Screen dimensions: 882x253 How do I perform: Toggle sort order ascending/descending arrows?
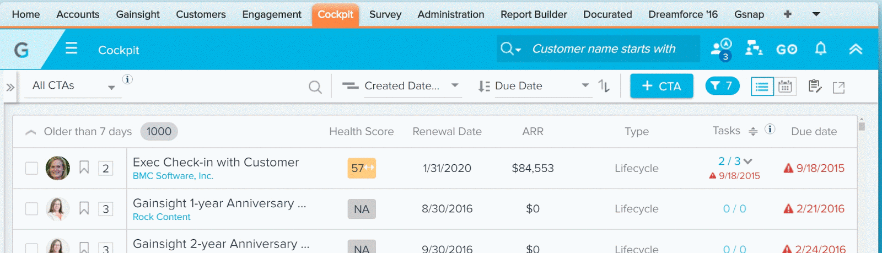coord(604,87)
